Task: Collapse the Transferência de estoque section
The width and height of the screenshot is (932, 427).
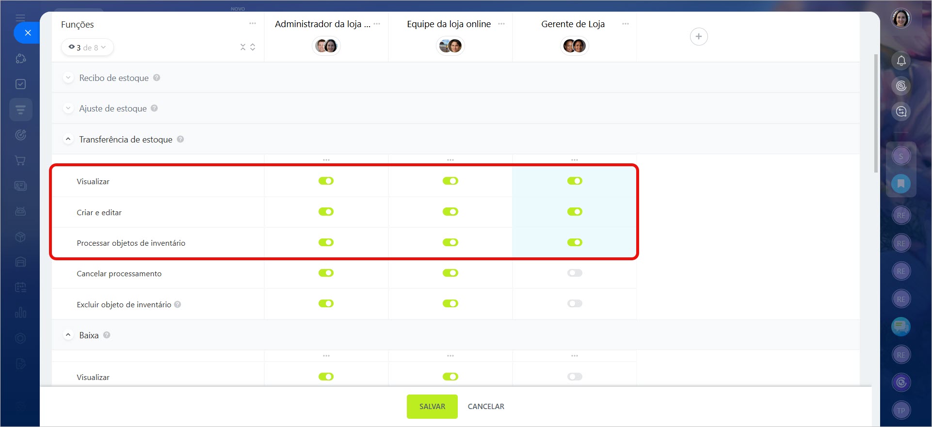Action: point(68,139)
